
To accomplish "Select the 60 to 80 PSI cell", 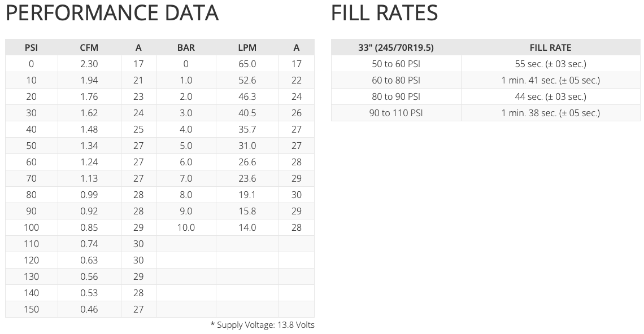I will (396, 81).
